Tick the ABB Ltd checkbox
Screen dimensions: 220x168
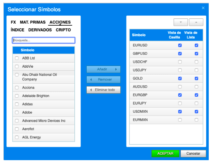pyautogui.click(x=17, y=58)
